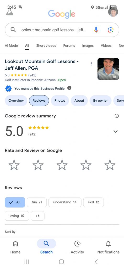Open the Labs flask icon
The image size is (124, 269).
[10, 12]
